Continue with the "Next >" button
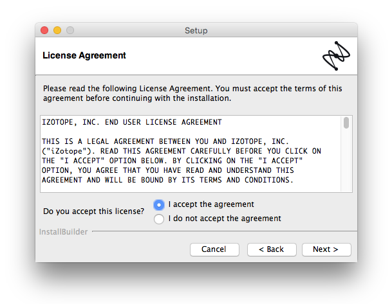 (x=326, y=249)
